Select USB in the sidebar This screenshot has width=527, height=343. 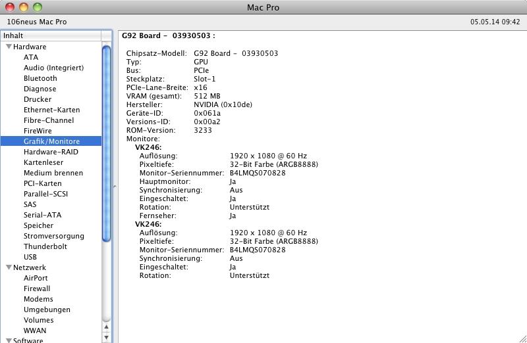30,257
